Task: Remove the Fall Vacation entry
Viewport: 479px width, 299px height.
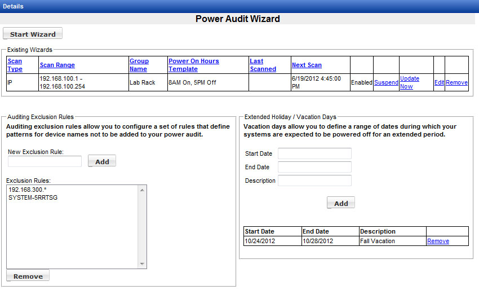Action: [438, 241]
